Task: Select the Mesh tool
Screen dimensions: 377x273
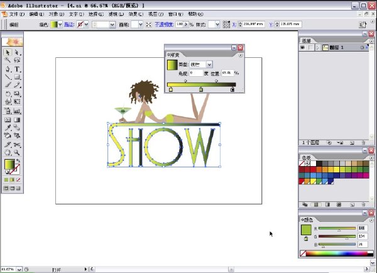Action: coord(8,120)
